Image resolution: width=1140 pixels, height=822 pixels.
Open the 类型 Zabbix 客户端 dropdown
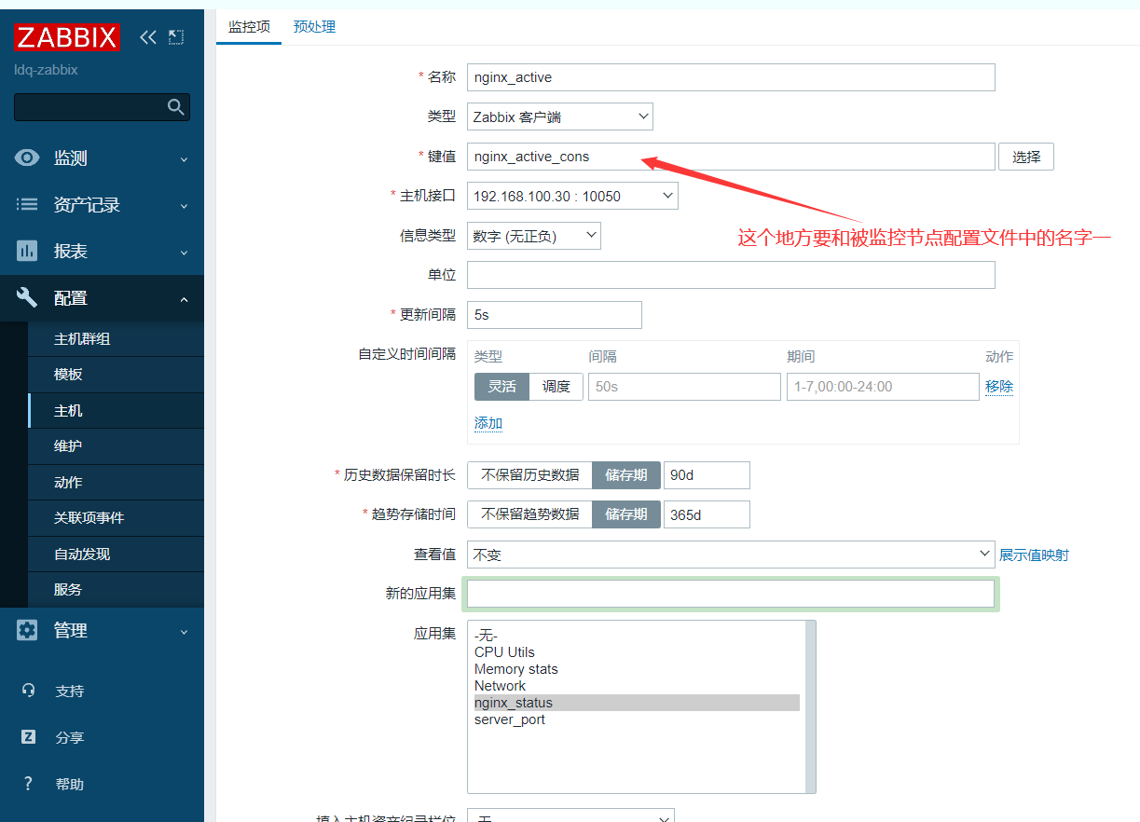(x=559, y=117)
